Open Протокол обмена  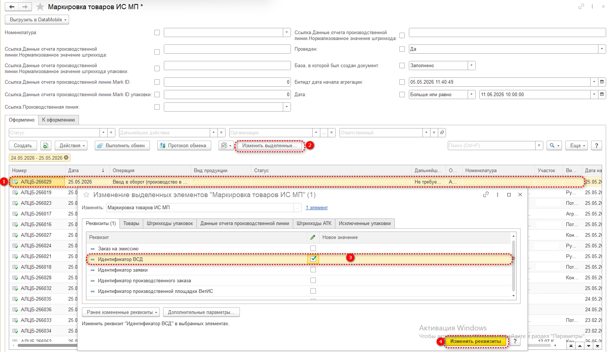(184, 146)
